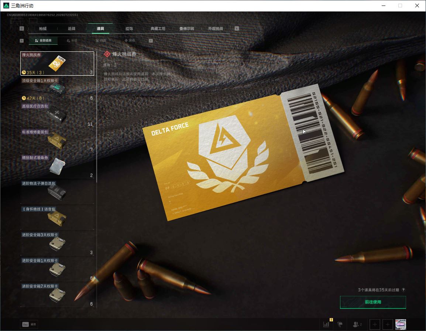The image size is (426, 331).
Task: Select the 进阶物流子弹自选包 item
Action: point(57,192)
